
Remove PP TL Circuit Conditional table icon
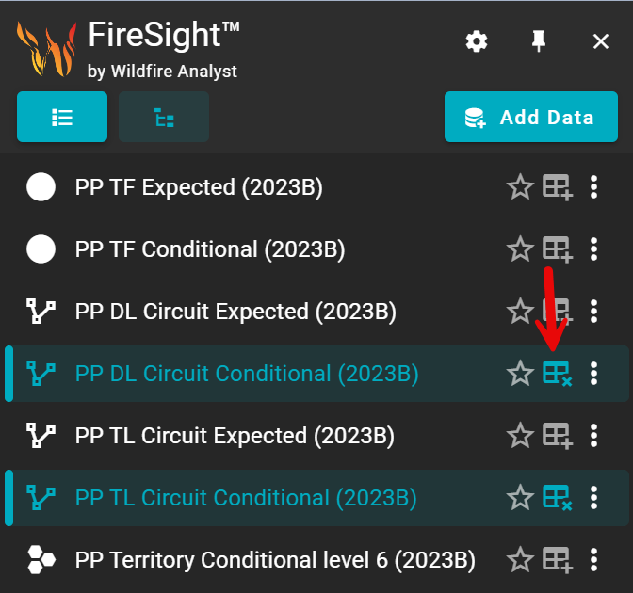(558, 498)
